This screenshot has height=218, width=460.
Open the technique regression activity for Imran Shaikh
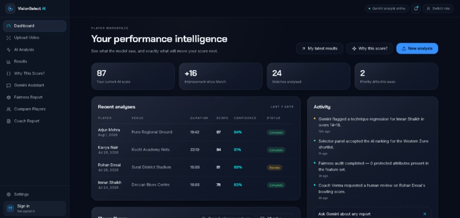372,125
